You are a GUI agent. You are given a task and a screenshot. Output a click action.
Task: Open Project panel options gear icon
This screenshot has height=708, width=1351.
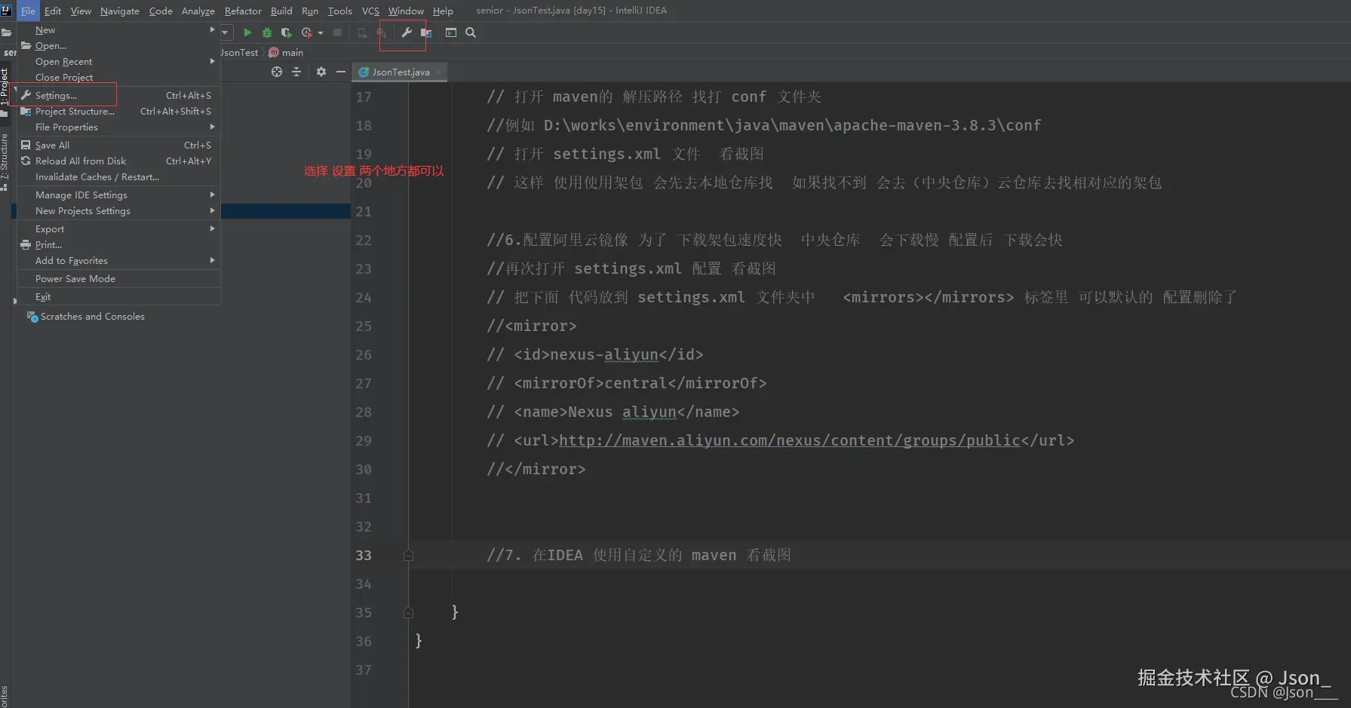(x=321, y=72)
